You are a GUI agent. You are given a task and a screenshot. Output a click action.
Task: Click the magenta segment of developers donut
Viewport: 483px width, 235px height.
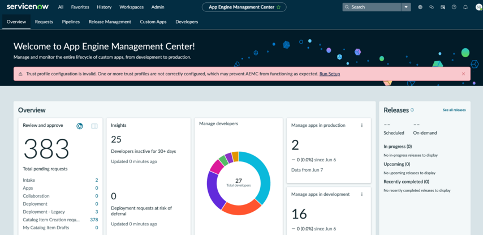217,166
